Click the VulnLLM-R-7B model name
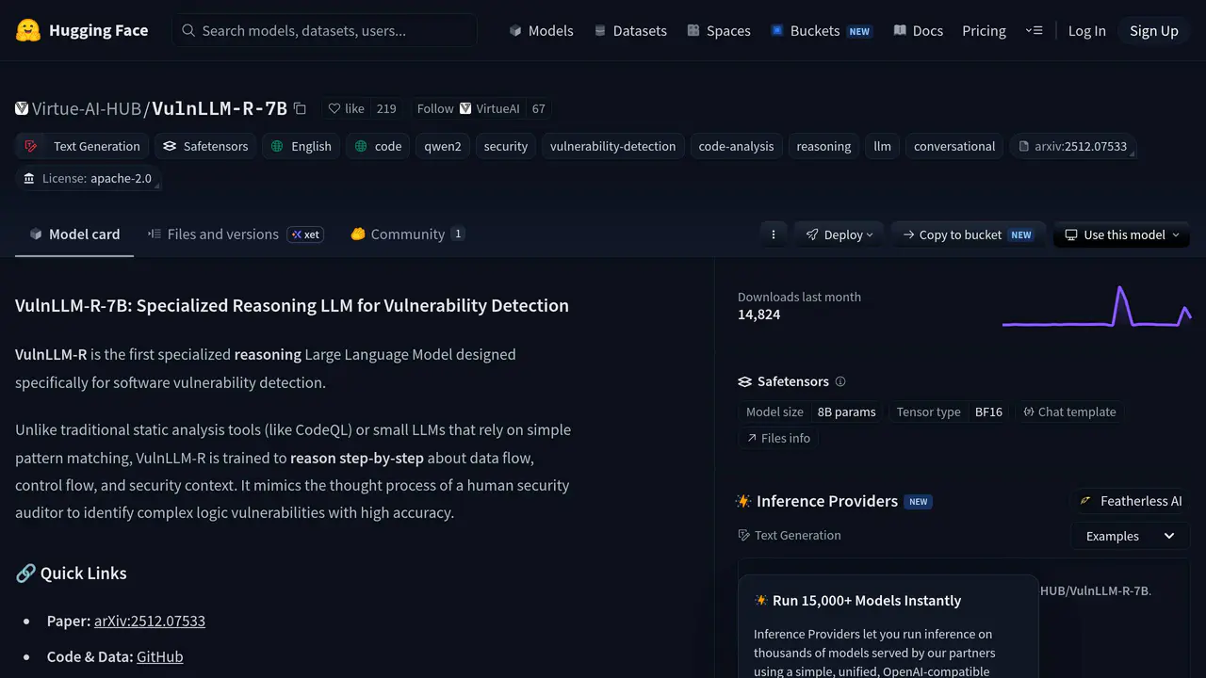The image size is (1206, 678). click(220, 108)
